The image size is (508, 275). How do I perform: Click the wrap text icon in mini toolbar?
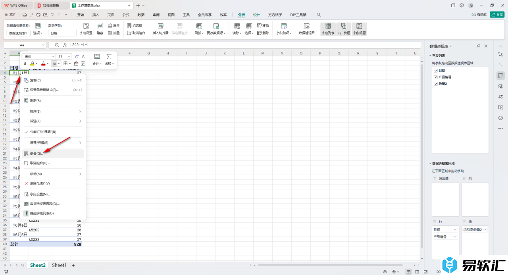(x=83, y=63)
